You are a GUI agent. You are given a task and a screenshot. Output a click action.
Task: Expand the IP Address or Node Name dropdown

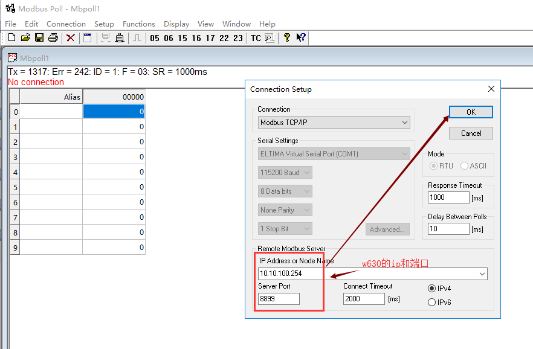tap(482, 274)
